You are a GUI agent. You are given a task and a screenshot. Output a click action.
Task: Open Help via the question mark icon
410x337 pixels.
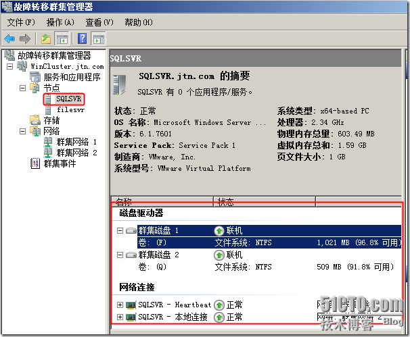pos(83,38)
